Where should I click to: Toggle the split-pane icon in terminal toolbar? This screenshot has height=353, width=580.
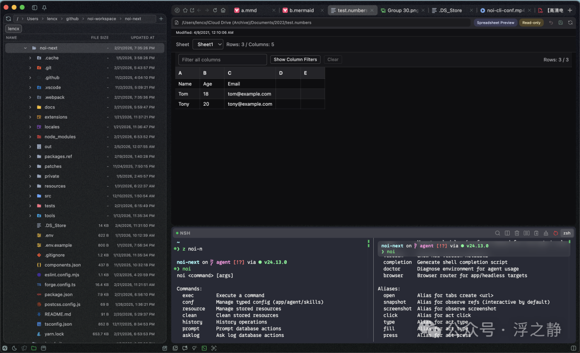tap(507, 233)
